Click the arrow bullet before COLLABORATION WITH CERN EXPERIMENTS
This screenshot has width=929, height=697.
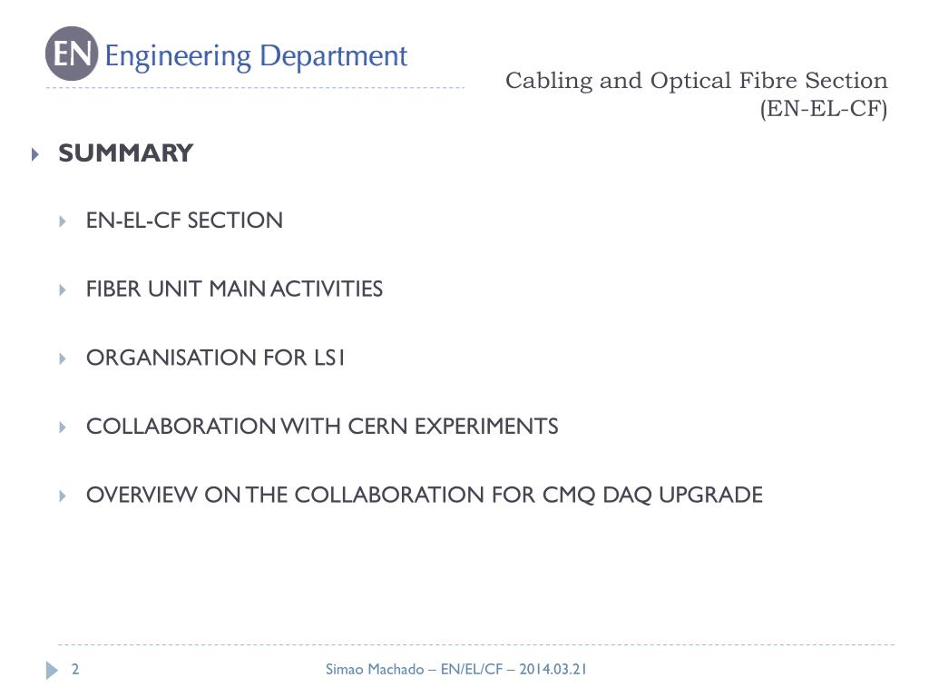63,427
